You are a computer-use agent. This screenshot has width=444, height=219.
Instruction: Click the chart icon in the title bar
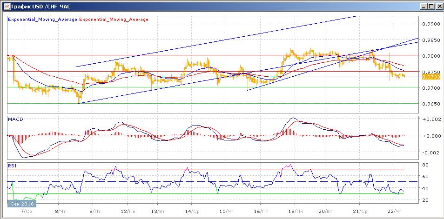[5, 6]
